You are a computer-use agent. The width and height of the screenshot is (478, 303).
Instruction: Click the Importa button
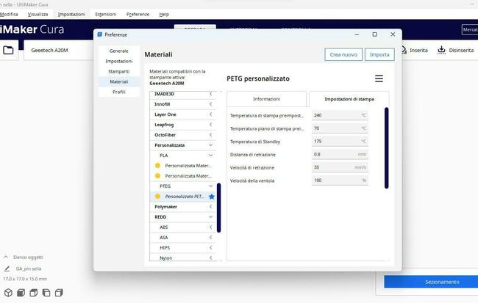379,54
